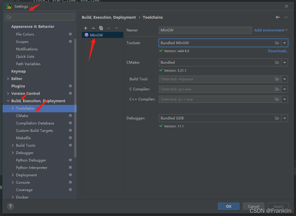The image size is (296, 216).
Task: Copy the selected toolchain
Action: tap(101, 28)
